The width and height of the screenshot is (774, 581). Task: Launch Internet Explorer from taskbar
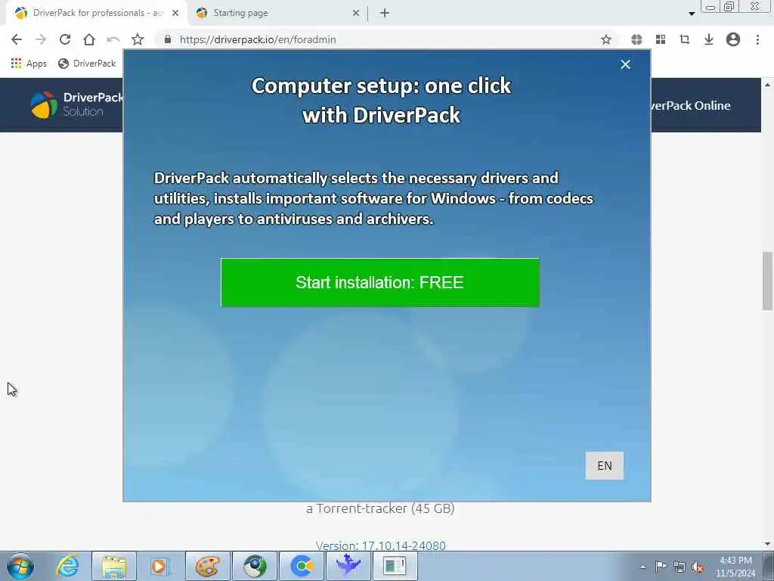(67, 566)
